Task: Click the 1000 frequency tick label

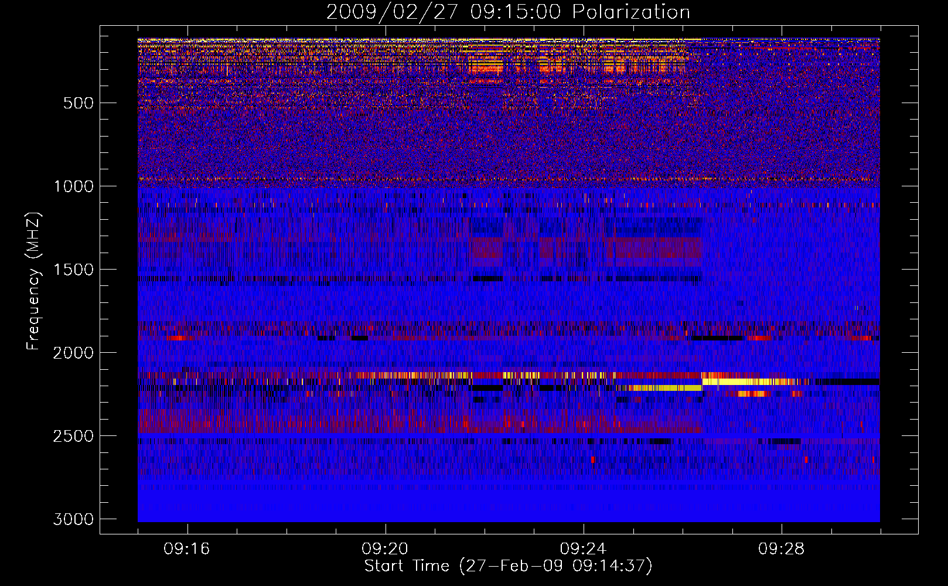Action: (74, 186)
